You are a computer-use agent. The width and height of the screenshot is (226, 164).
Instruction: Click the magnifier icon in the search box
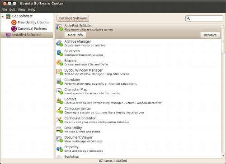188,18
